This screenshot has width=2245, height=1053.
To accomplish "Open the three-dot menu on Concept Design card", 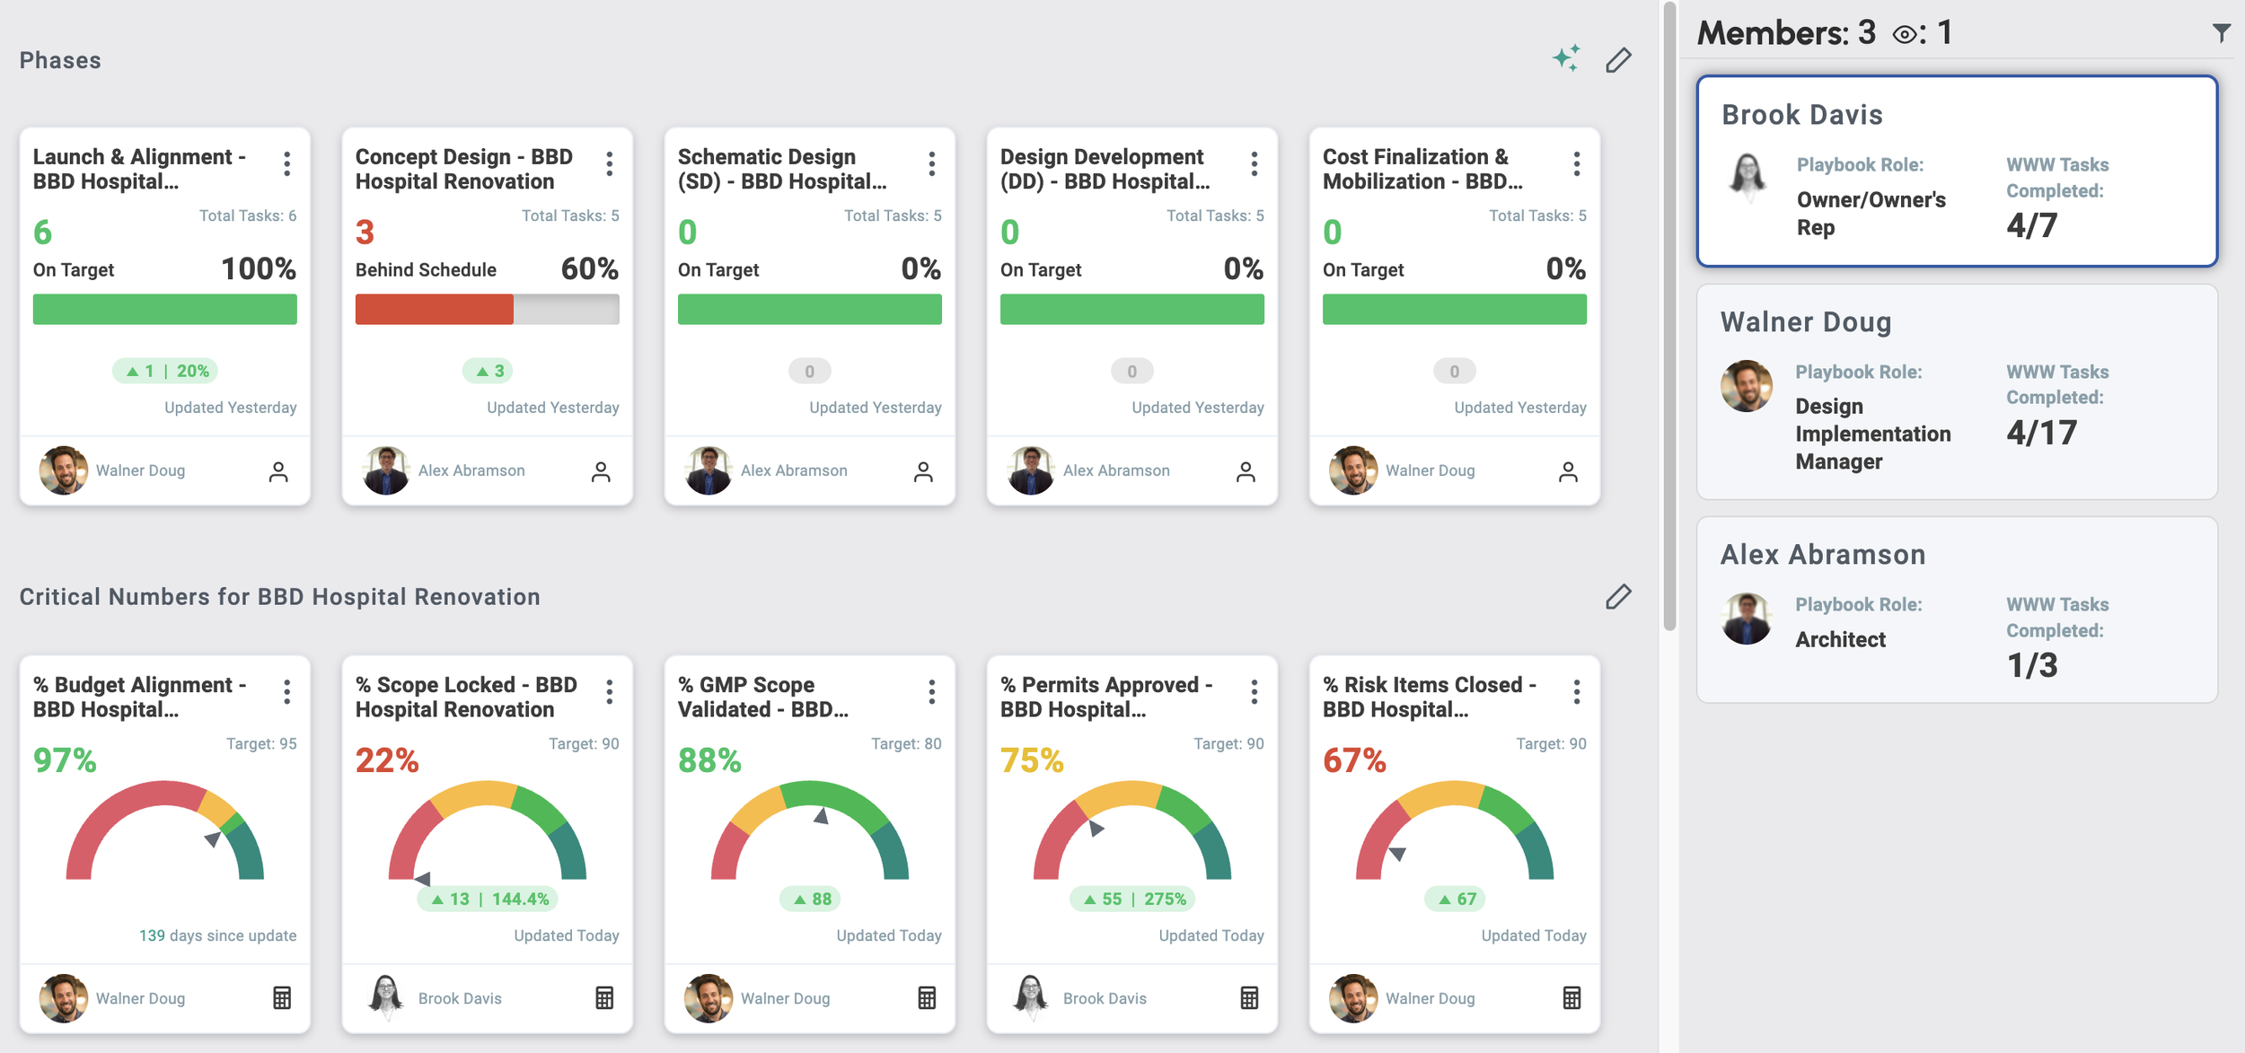I will [x=609, y=163].
